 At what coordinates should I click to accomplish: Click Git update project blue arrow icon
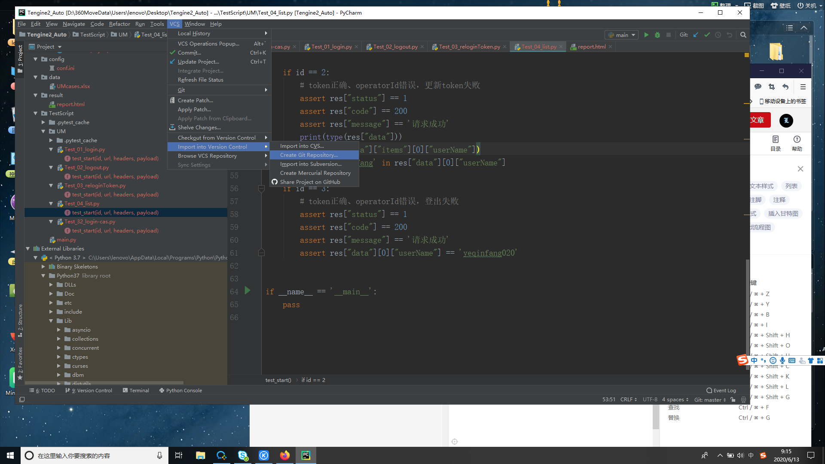click(696, 35)
